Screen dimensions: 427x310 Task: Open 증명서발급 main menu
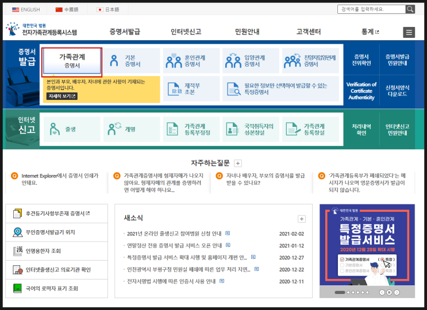(125, 32)
